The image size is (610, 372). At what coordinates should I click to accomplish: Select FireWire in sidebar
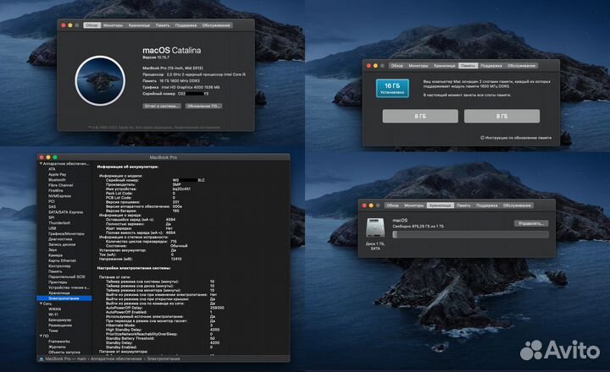pyautogui.click(x=56, y=191)
